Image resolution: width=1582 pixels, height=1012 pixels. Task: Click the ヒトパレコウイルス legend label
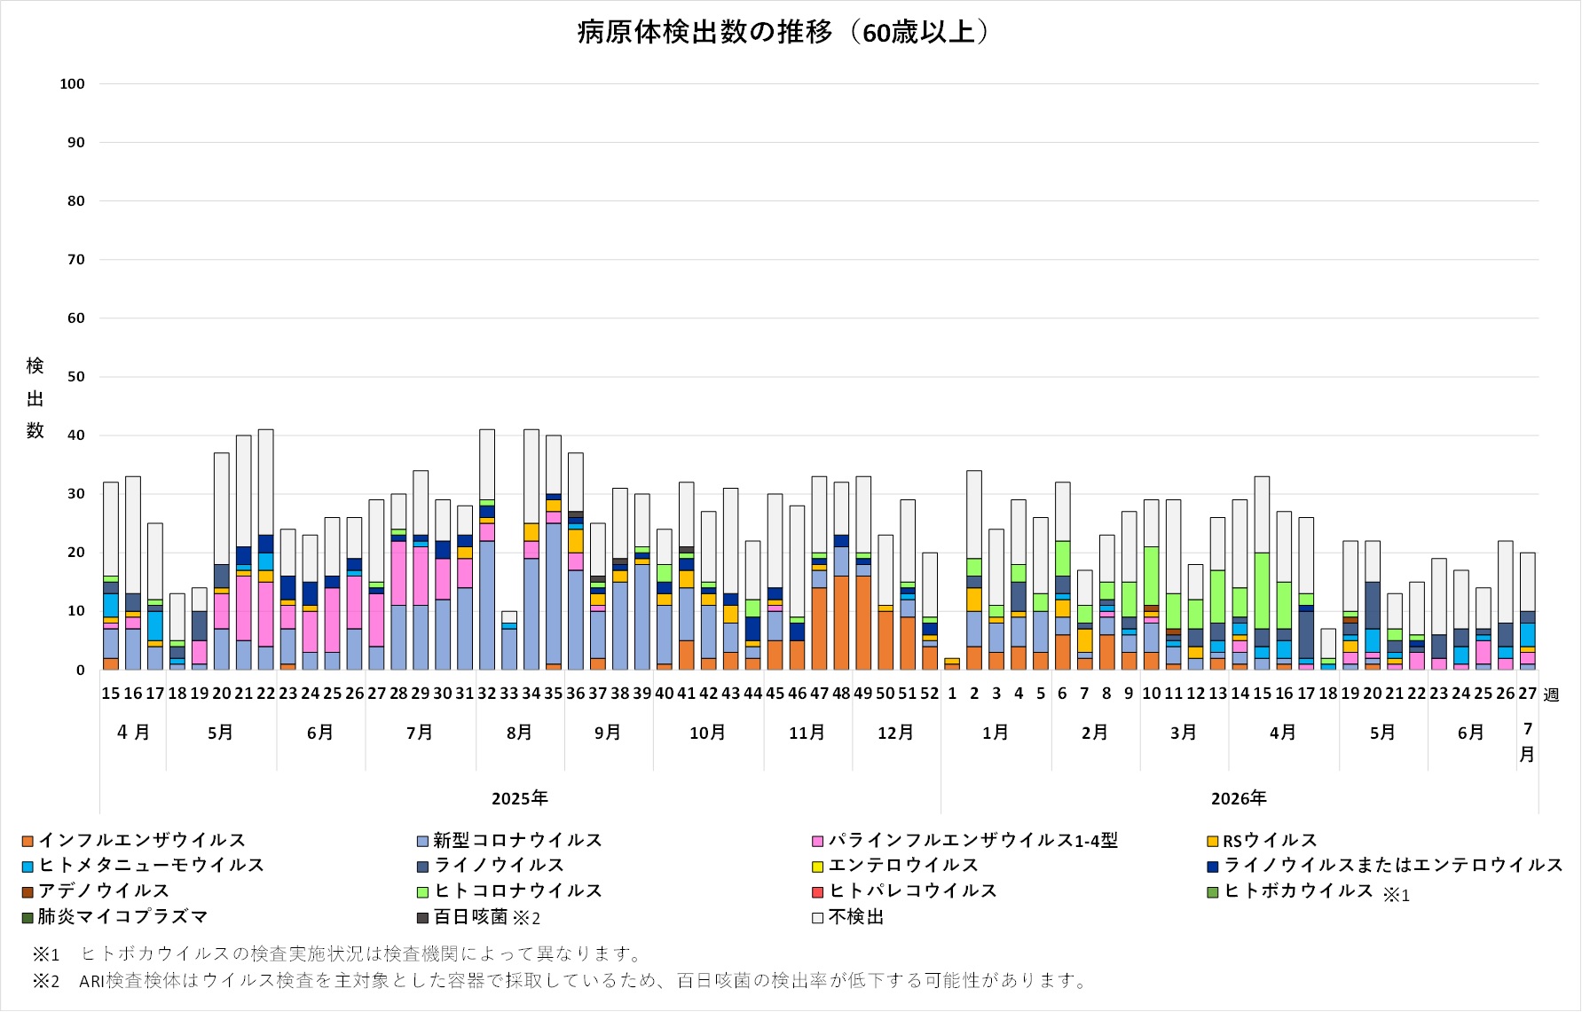pyautogui.click(x=913, y=890)
